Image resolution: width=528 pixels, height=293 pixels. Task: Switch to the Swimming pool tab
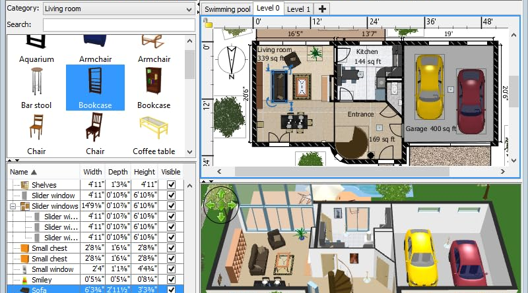point(227,9)
